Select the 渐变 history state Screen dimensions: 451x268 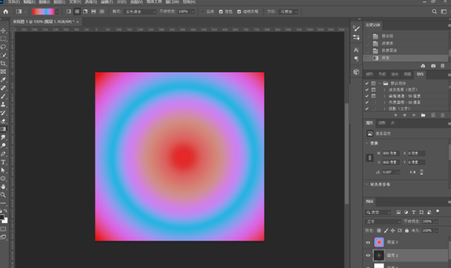click(386, 57)
